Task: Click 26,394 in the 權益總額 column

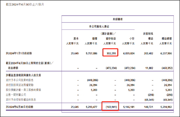Action: [x=168, y=85]
